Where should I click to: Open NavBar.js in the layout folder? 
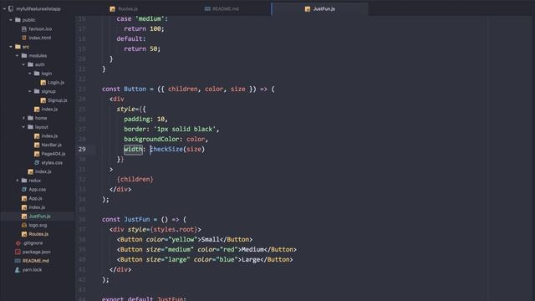click(52, 145)
